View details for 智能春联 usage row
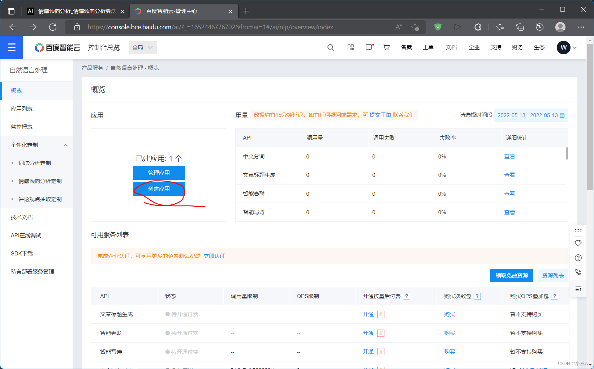This screenshot has width=594, height=369. 509,194
